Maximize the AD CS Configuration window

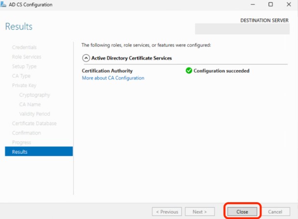(x=271, y=4)
